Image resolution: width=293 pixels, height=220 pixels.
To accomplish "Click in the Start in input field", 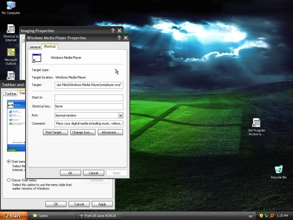I will tap(89, 98).
